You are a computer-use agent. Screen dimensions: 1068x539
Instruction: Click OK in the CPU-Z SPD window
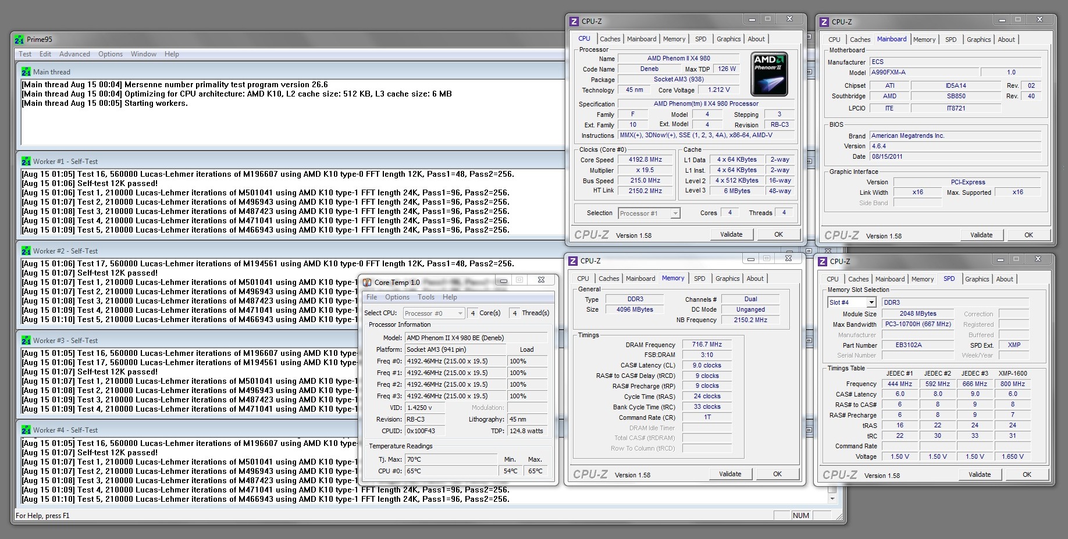[1027, 474]
